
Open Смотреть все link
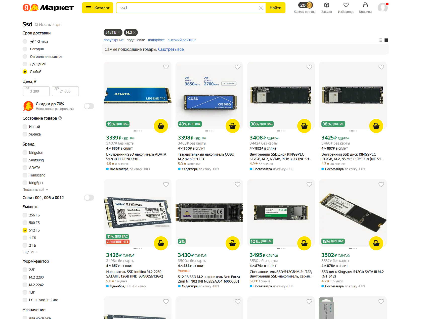coord(171,50)
